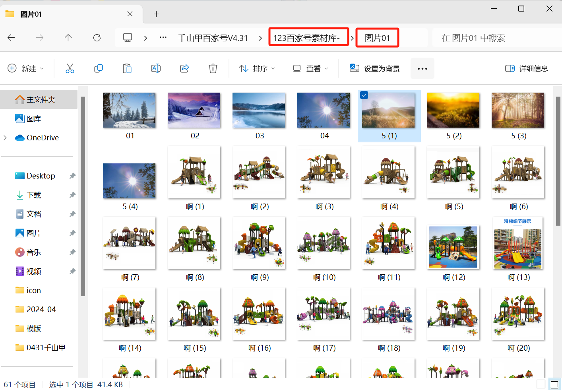Expand chevron after 123百家号素材库-
The height and width of the screenshot is (390, 562).
click(352, 38)
